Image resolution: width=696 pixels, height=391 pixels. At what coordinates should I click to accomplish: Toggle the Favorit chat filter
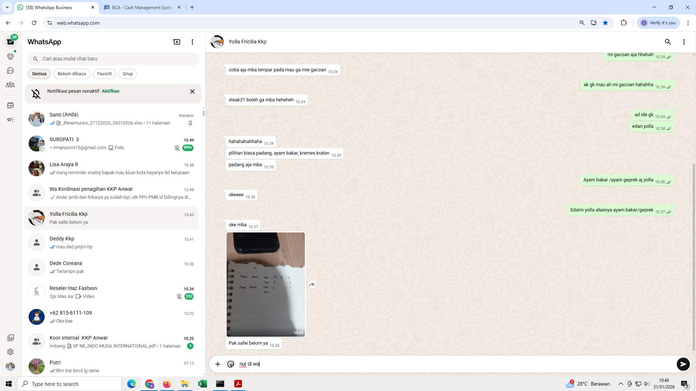[x=104, y=74]
